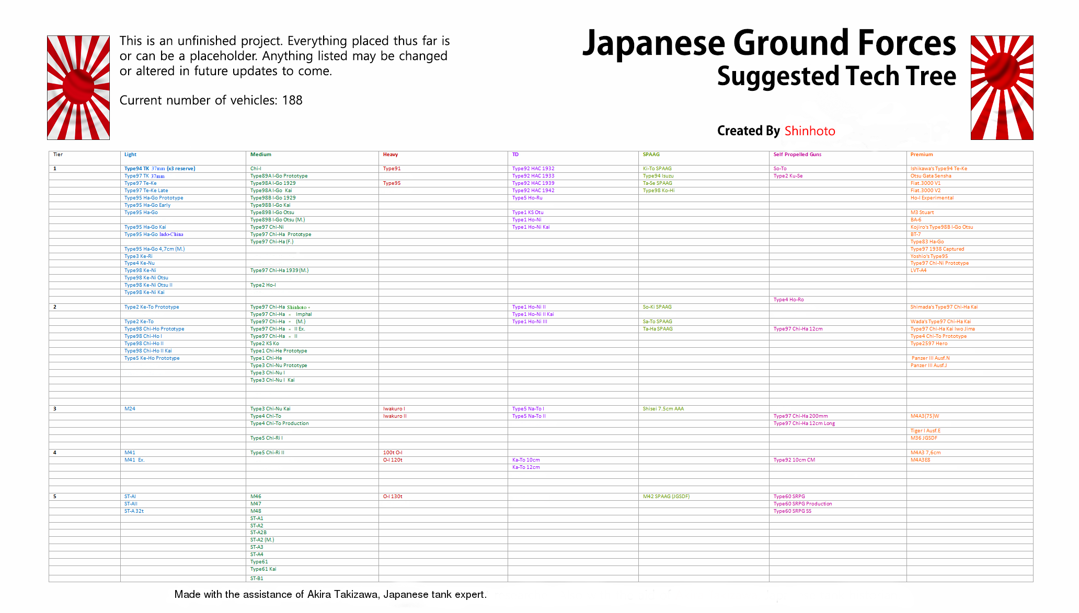The image size is (1079, 613).
Task: Select the 'Heavy' column header
Action: pos(390,155)
